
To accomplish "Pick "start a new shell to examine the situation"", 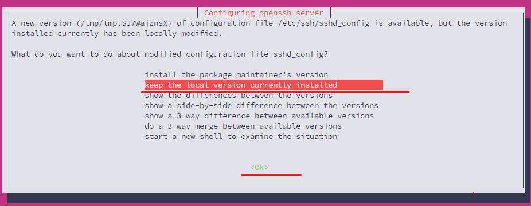I will coord(241,136).
